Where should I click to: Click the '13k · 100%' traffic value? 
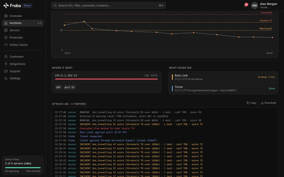[151, 76]
